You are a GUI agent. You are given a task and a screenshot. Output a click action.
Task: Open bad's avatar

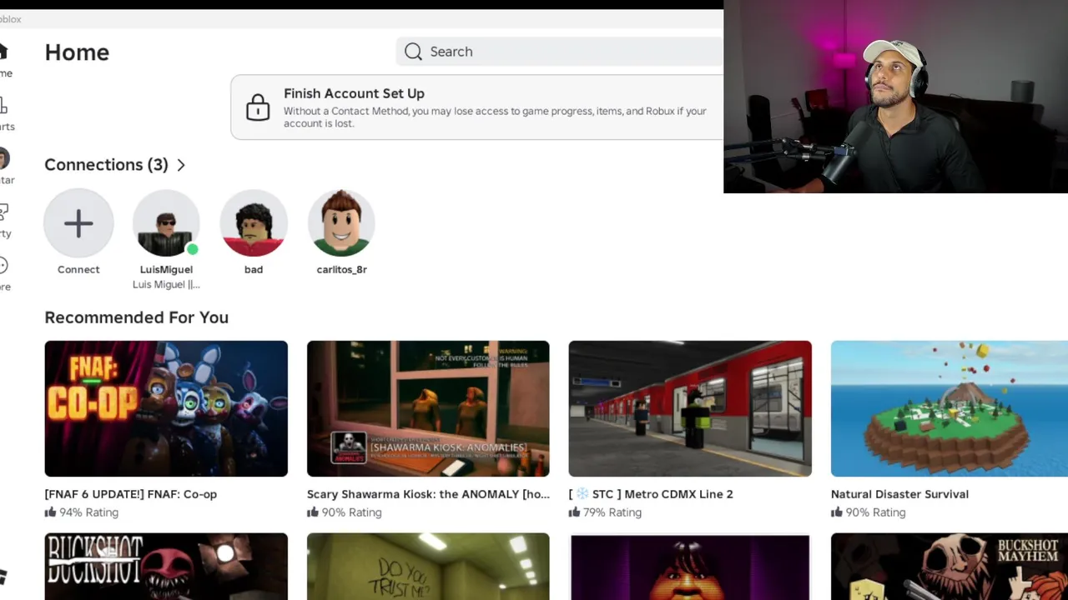pos(254,223)
